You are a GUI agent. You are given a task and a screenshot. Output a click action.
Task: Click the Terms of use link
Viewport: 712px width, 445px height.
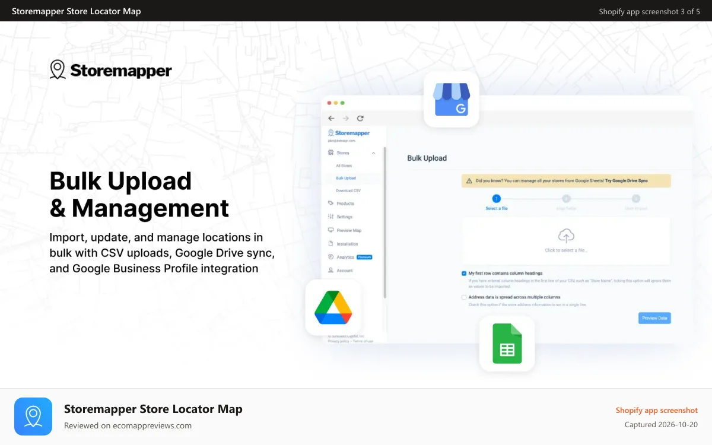(x=364, y=341)
